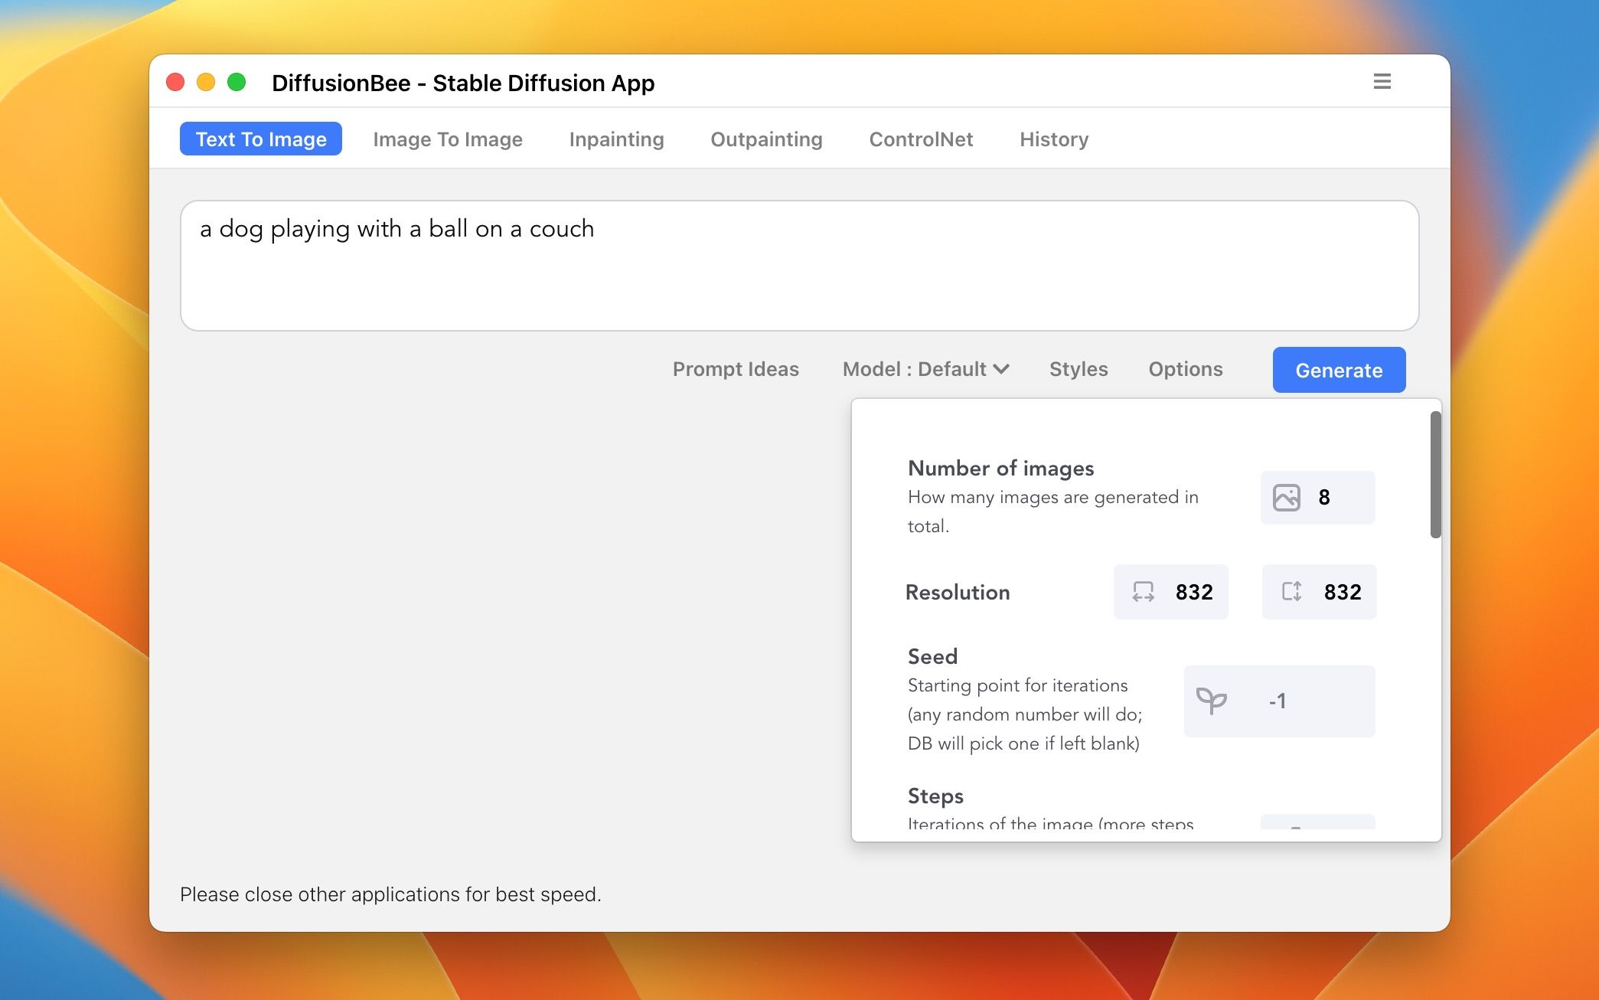Collapse the Options panel

pyautogui.click(x=1185, y=369)
